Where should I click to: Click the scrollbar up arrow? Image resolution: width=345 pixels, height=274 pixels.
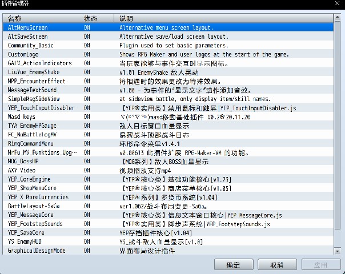(337, 17)
